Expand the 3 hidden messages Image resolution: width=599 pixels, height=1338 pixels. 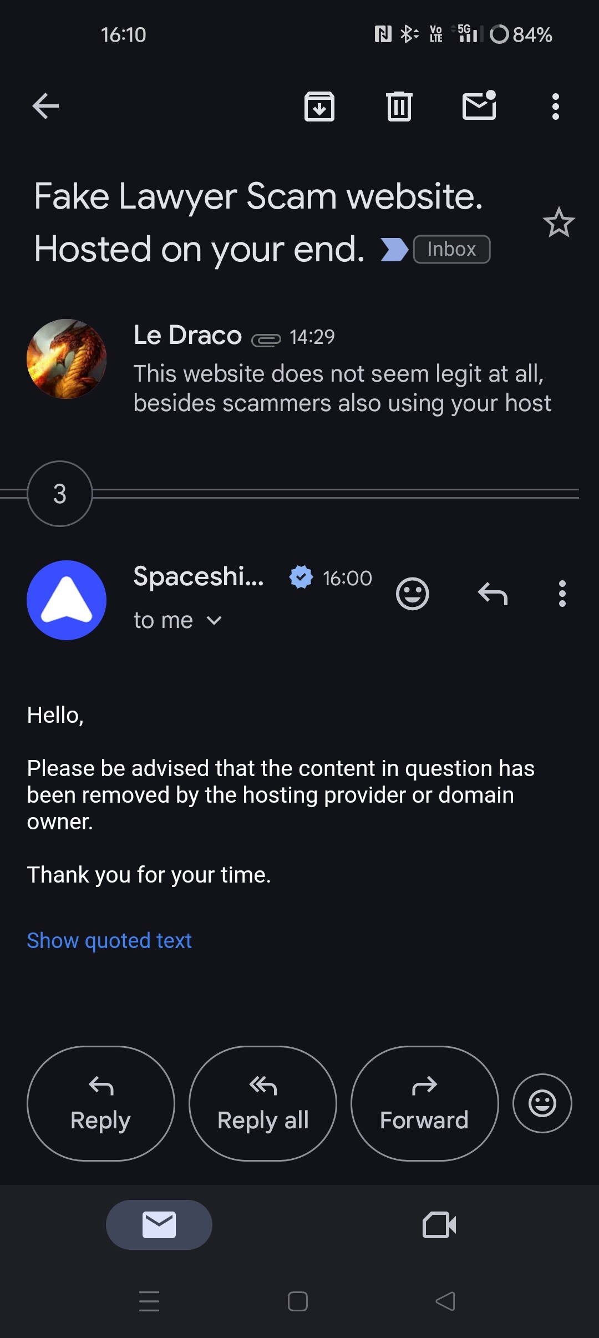point(60,494)
